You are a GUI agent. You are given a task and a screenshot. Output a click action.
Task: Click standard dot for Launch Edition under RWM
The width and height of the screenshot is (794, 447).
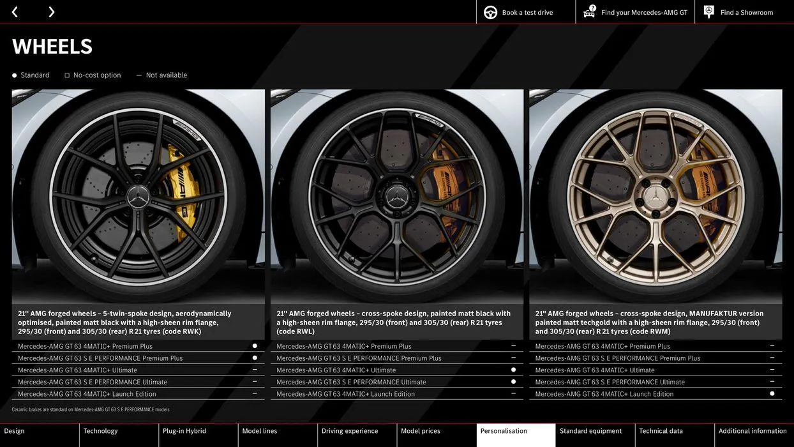(x=772, y=394)
